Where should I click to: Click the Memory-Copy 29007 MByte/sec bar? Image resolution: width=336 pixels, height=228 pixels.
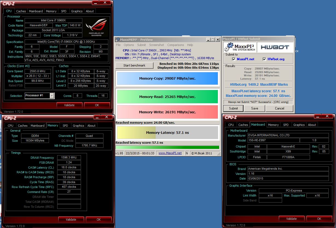click(167, 78)
